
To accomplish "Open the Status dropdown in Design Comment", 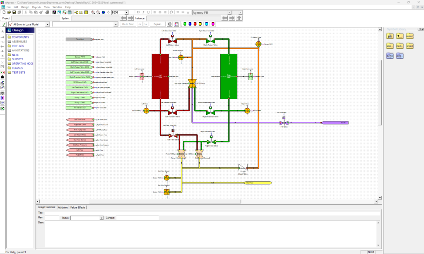I will [101, 218].
